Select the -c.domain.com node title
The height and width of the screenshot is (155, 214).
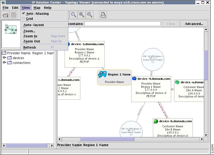69,80
